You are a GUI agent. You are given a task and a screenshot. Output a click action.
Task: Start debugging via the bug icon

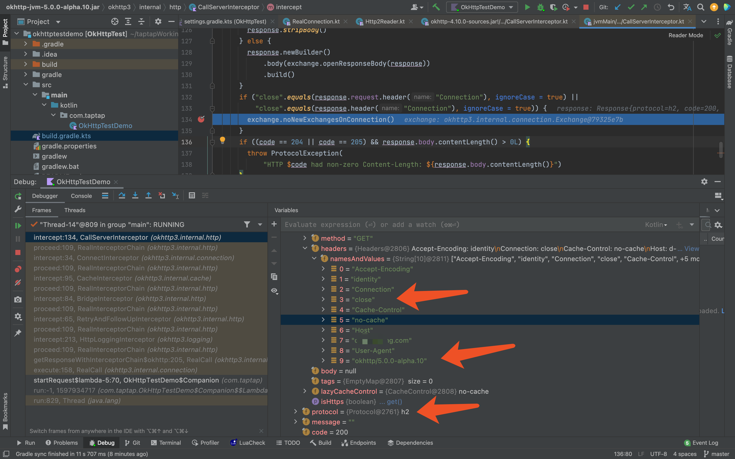(541, 7)
